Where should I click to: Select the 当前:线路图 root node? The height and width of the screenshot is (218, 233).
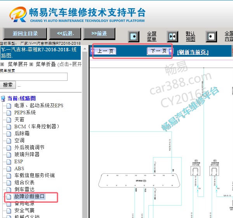(21, 98)
